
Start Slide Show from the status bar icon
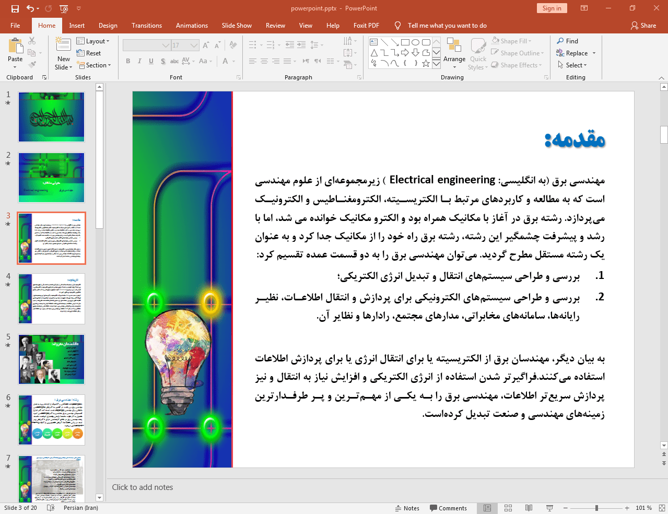point(549,508)
